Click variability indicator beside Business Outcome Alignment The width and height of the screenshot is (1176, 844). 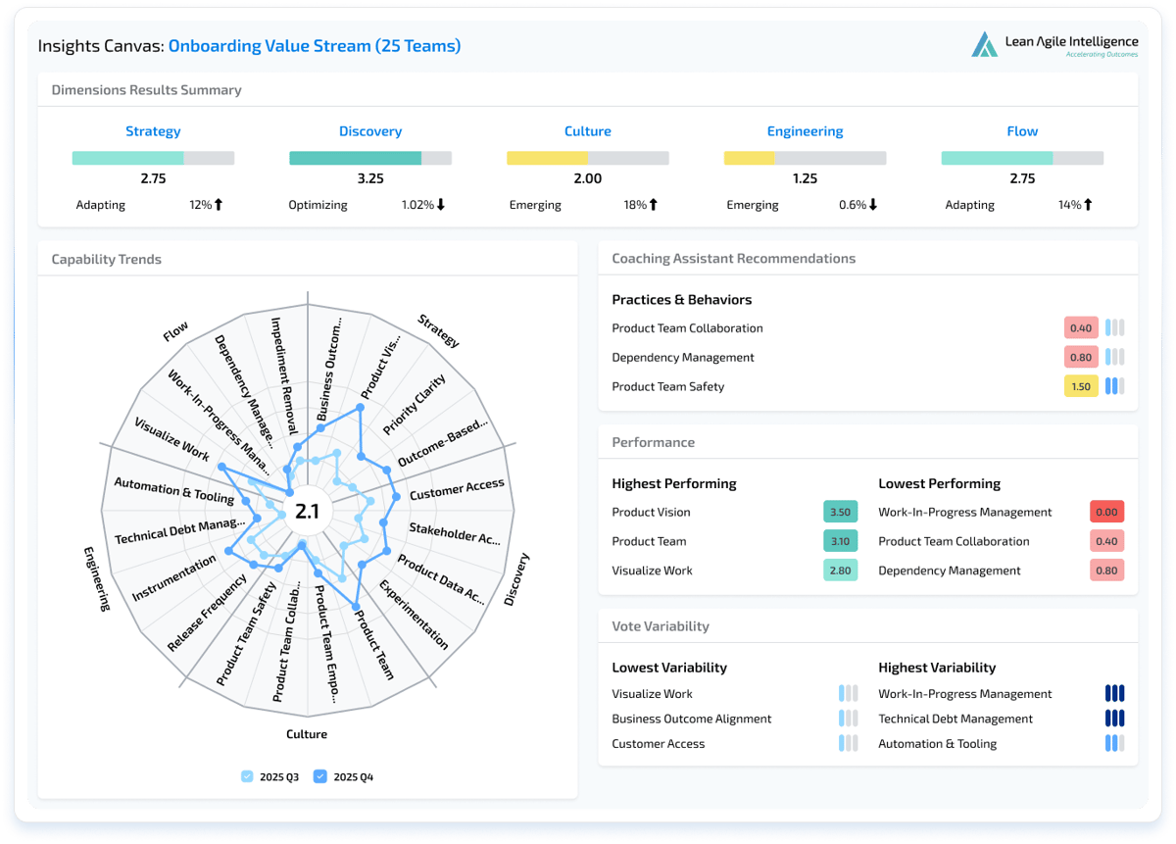[848, 718]
